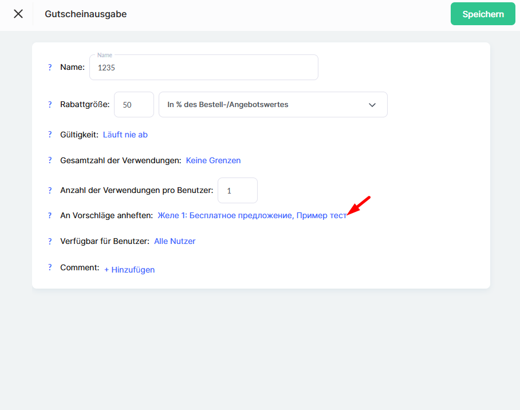Open the help tooltip for An Vorschläge anheften
This screenshot has width=520, height=410.
pyautogui.click(x=50, y=215)
